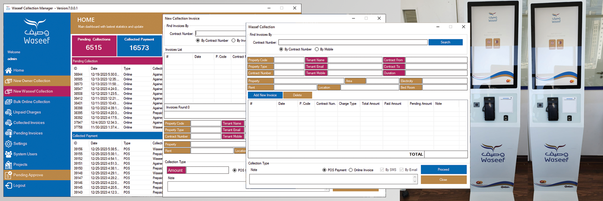Click the Waseef Collection Manager title bar icon
The width and height of the screenshot is (603, 201).
[x=8, y=8]
